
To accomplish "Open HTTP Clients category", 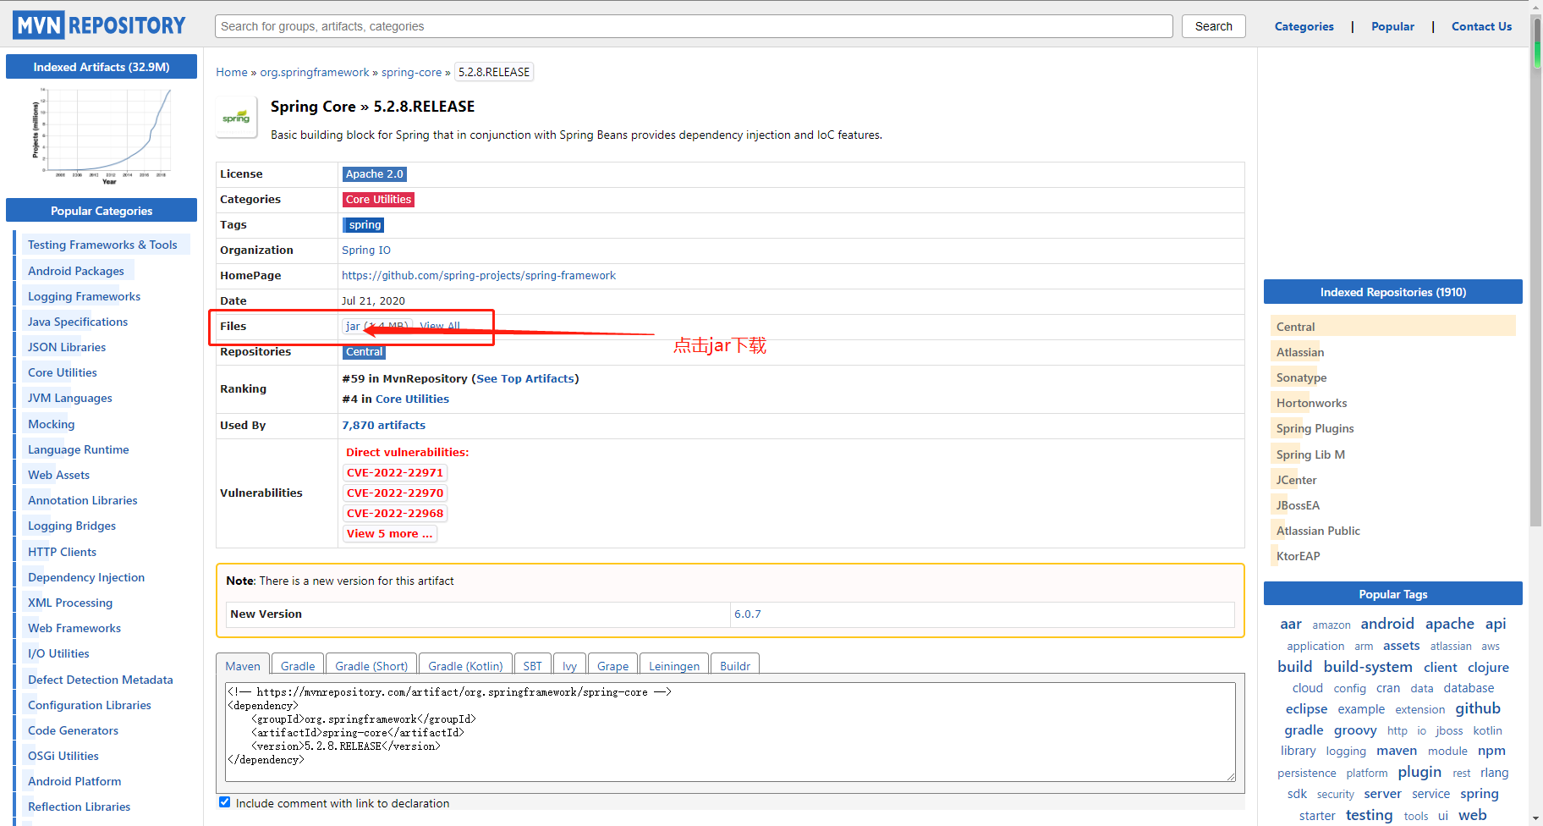I will pos(62,552).
